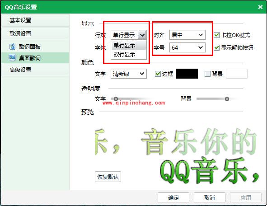Select 歌词面板 in the sidebar
This screenshot has height=206, width=267.
point(35,47)
